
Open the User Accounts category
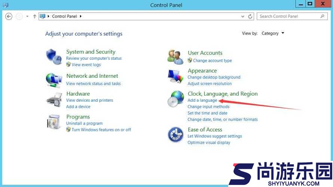(205, 53)
